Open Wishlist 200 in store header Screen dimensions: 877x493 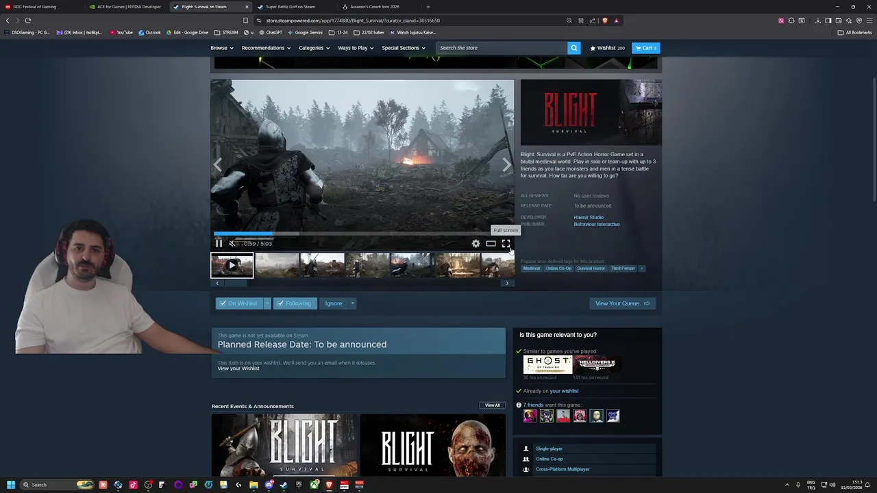point(607,48)
